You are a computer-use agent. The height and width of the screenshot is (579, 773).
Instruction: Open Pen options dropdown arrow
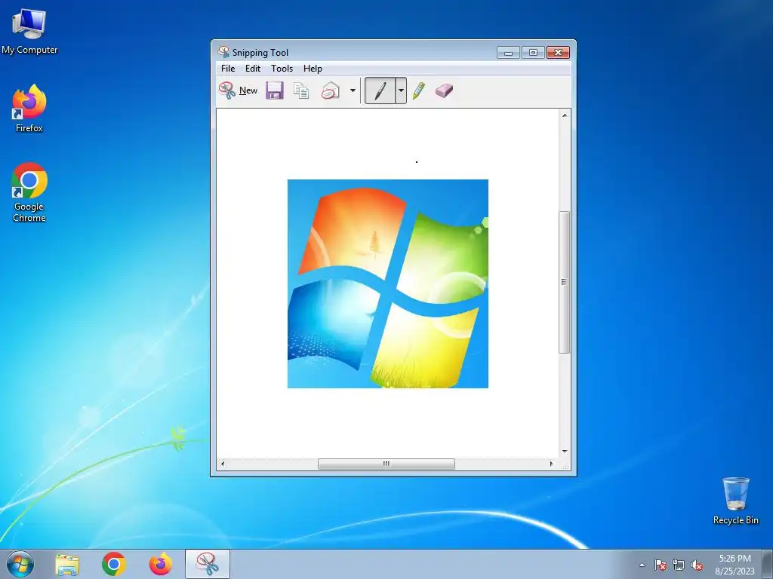(x=401, y=90)
